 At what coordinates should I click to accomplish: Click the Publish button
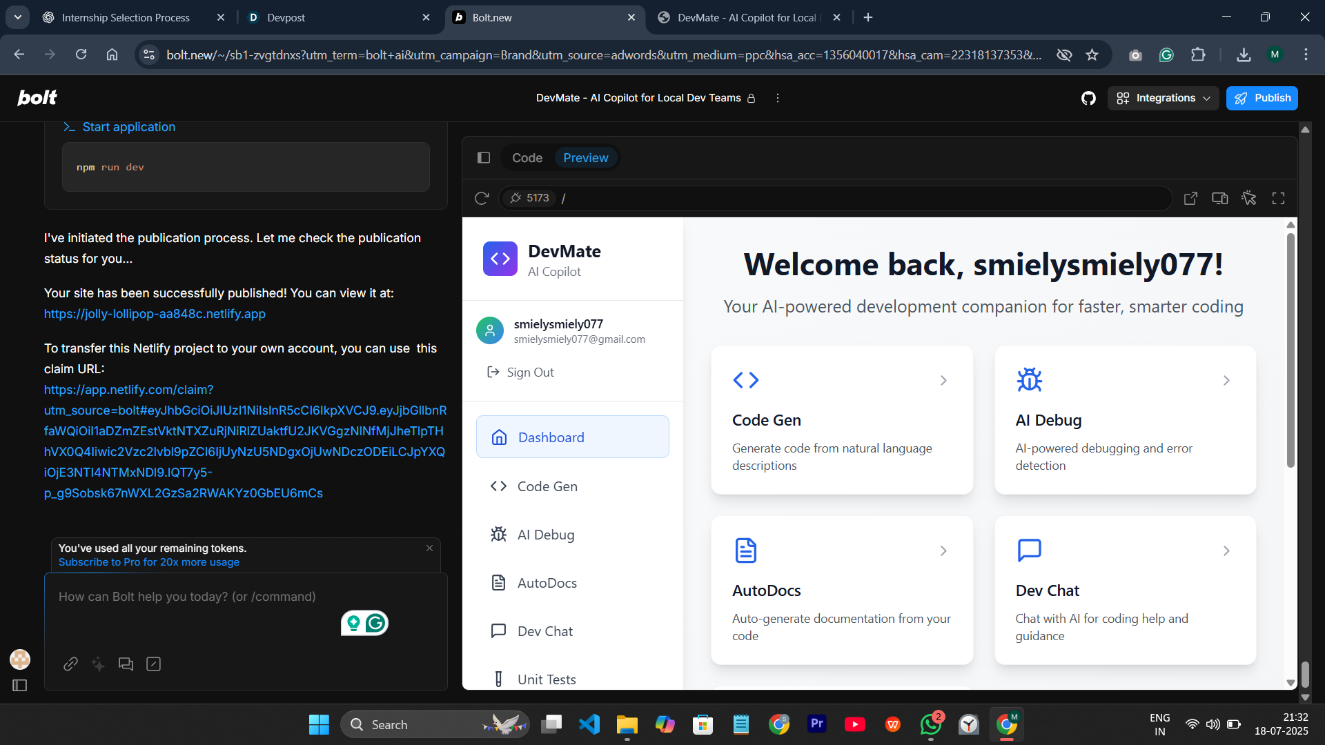pyautogui.click(x=1262, y=98)
